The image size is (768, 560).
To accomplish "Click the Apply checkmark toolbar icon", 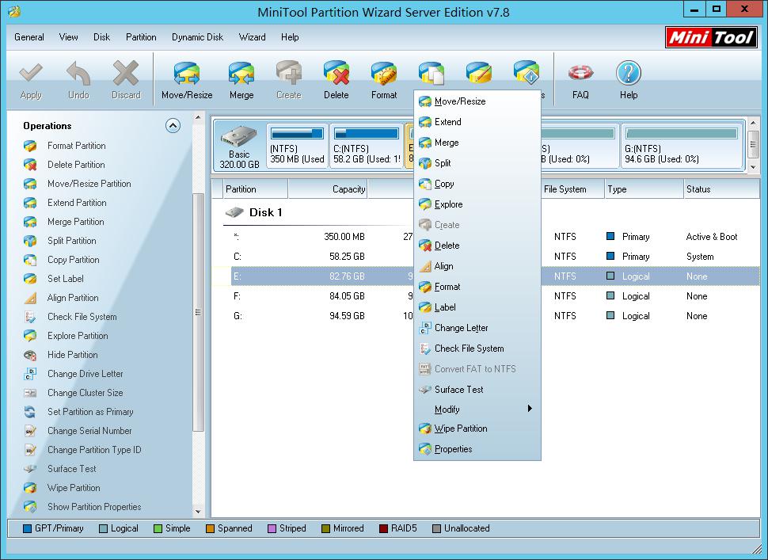I will click(x=31, y=73).
